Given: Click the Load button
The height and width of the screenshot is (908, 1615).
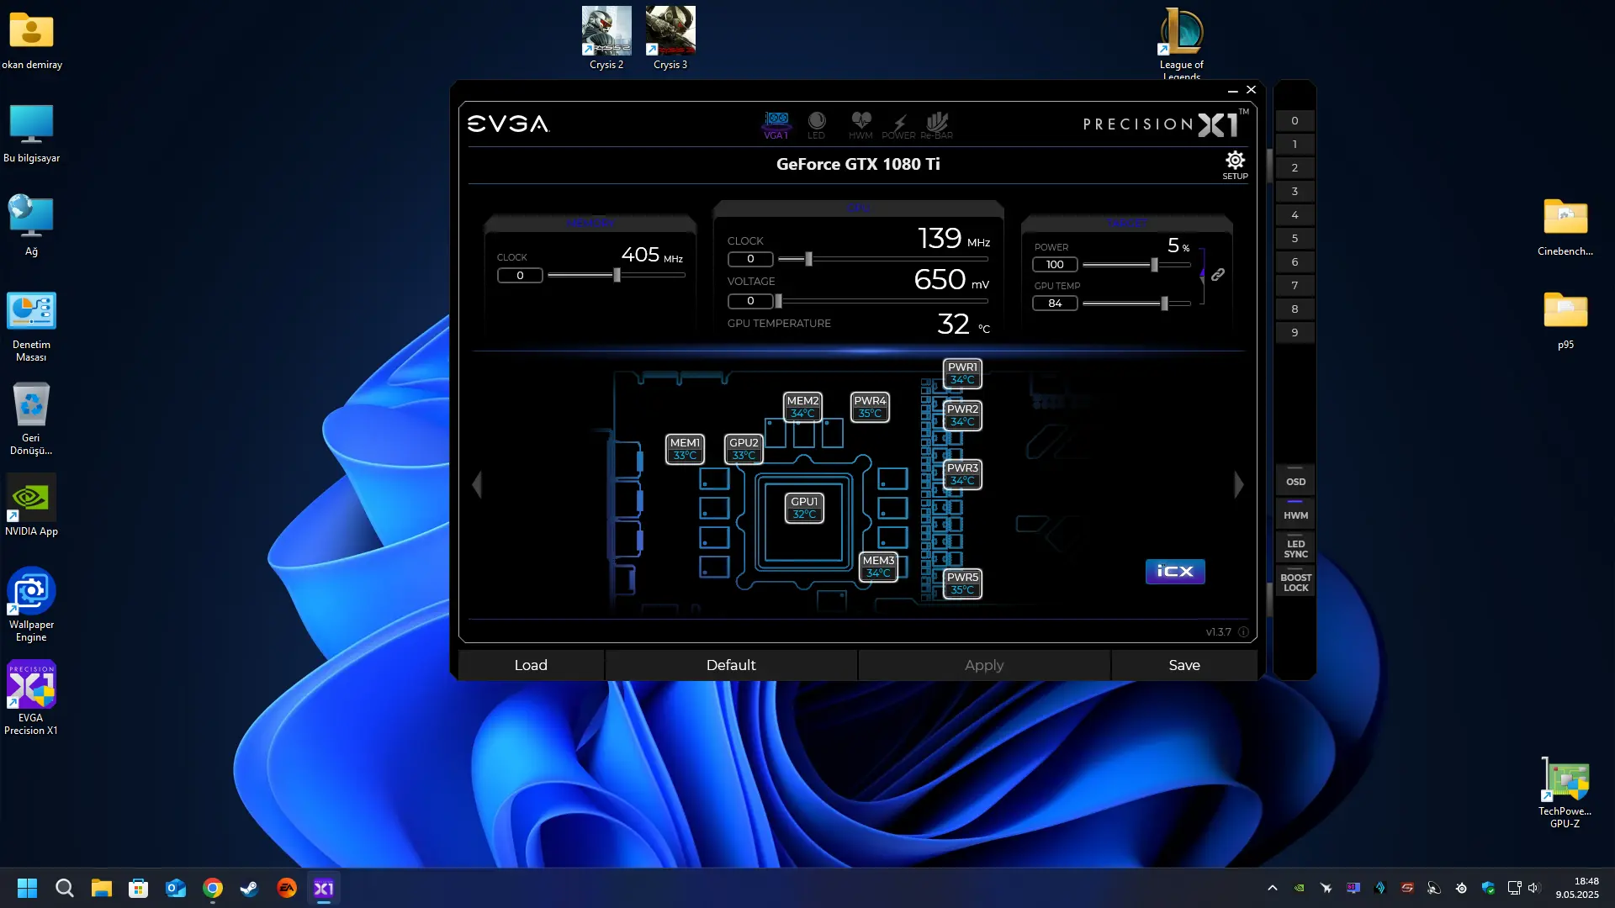Looking at the screenshot, I should point(531,665).
